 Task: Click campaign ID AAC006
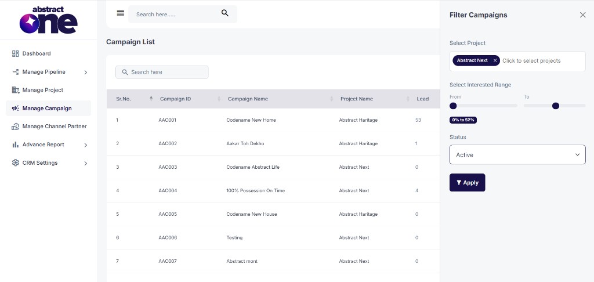tap(168, 237)
